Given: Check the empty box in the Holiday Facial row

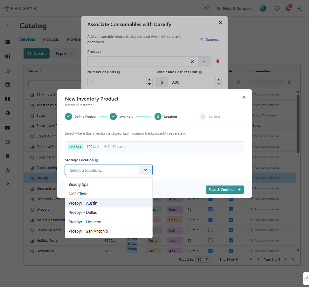Looking at the screenshot, I should click(x=210, y=240).
